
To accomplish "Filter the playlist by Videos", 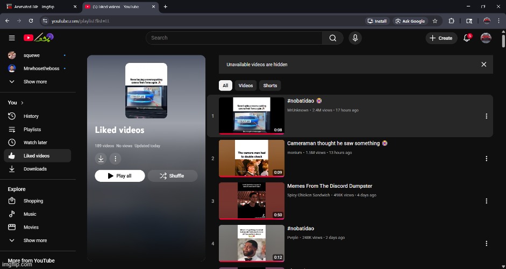I will coord(246,86).
